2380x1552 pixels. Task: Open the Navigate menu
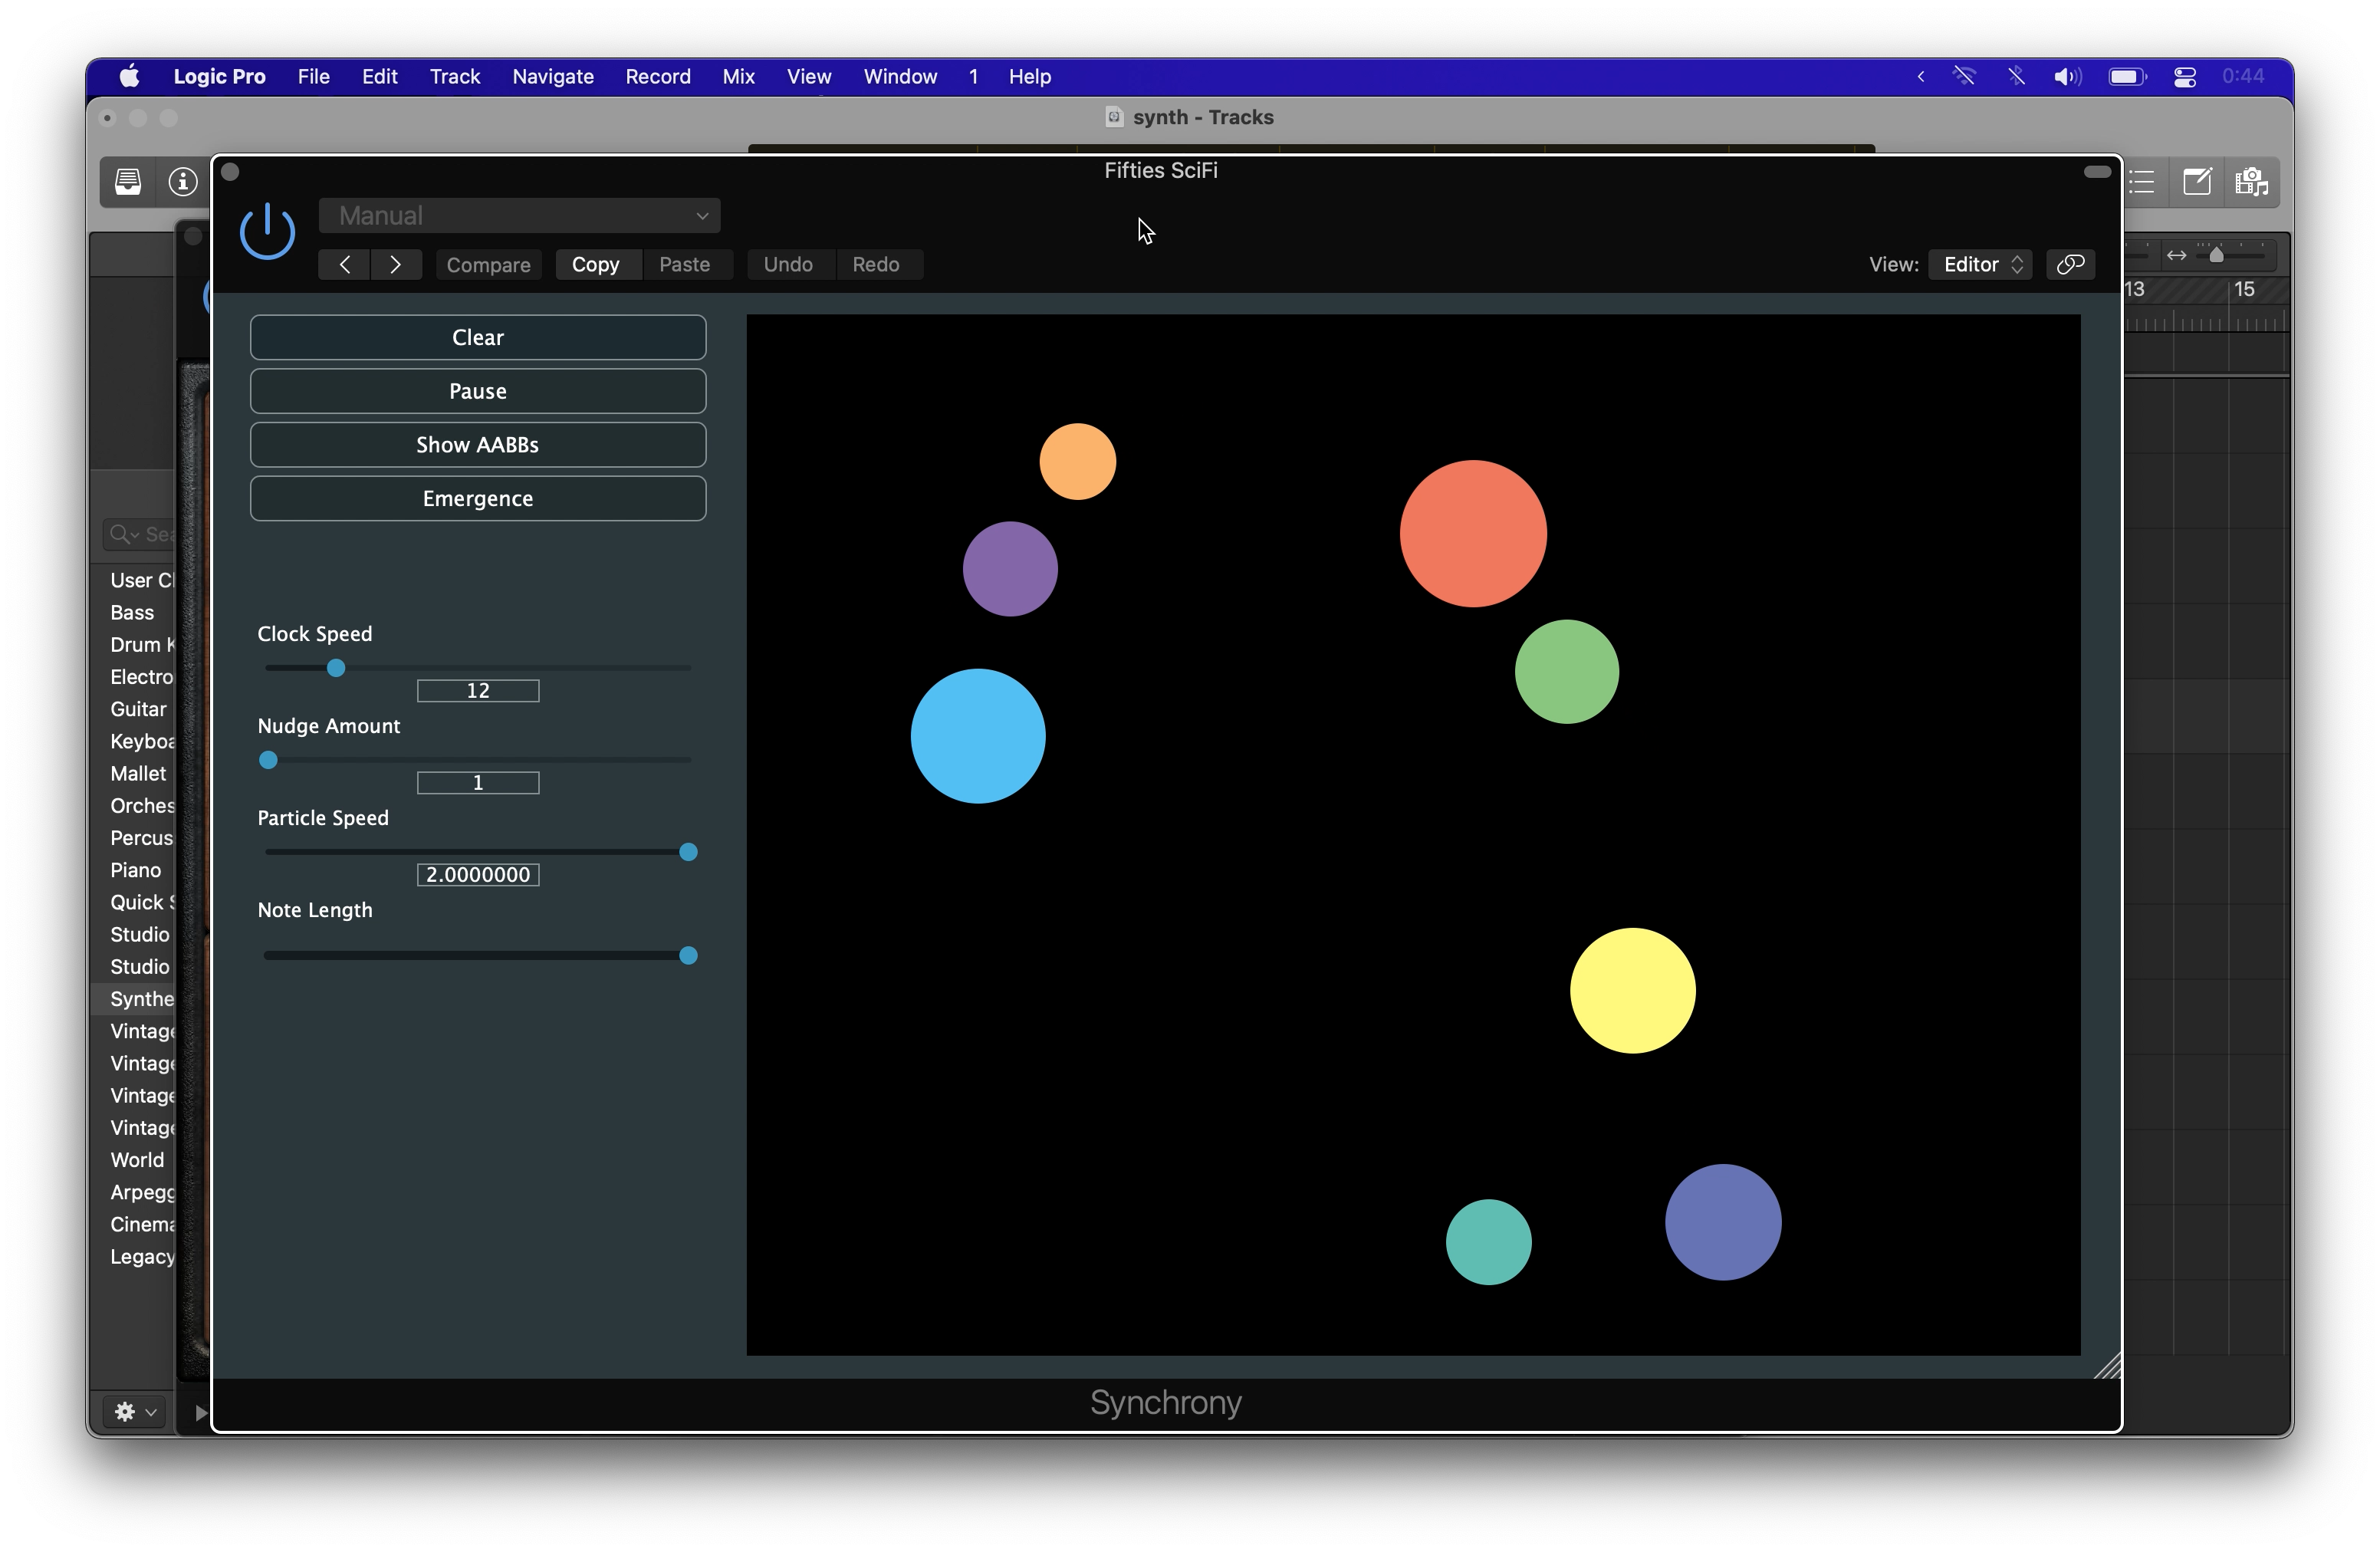(552, 77)
